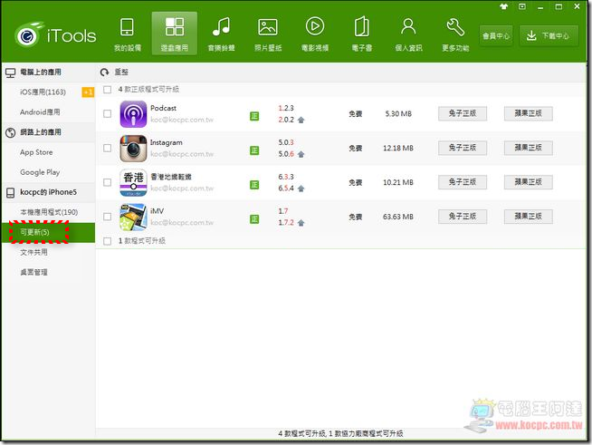Click Tuzi genuine button for iMV
Viewport: 592px width, 445px height.
463,217
